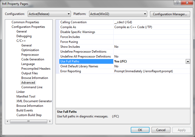The image size is (195, 137).
Task: Select the Force Includes property
Action: [86, 37]
